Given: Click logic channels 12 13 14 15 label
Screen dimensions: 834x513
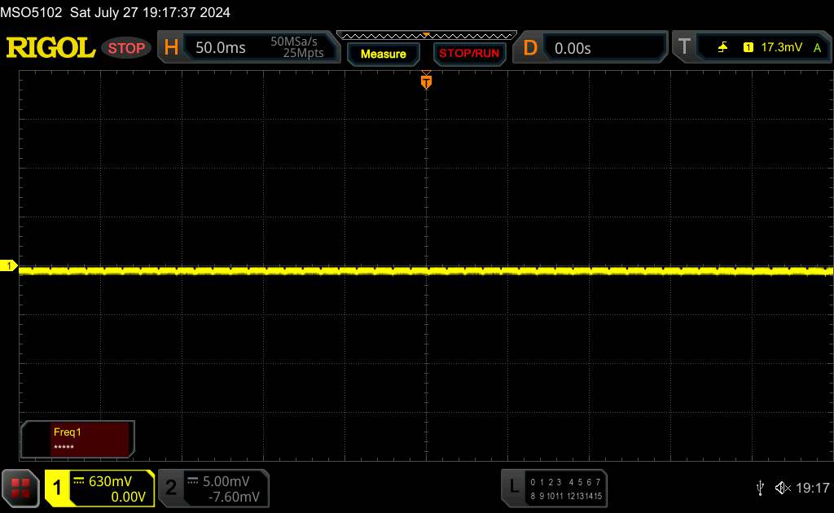Looking at the screenshot, I should coord(584,496).
